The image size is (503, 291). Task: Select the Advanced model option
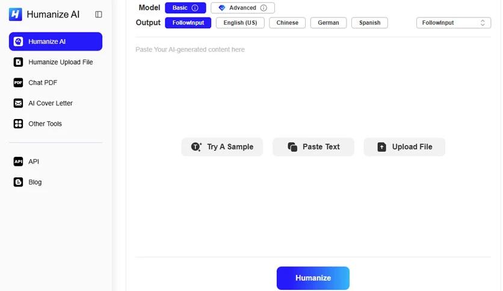tap(242, 8)
